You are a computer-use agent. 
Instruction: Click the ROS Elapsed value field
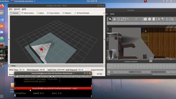pyautogui.click(x=43, y=70)
